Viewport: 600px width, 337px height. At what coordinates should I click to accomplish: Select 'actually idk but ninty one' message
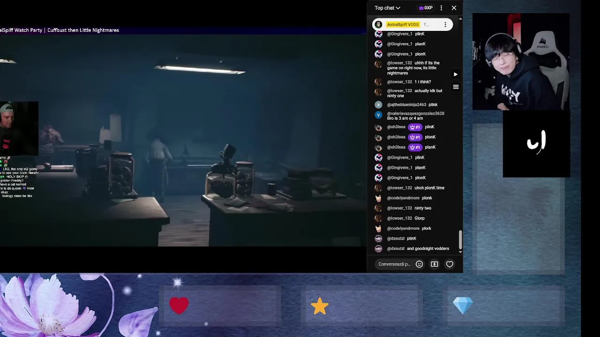pyautogui.click(x=415, y=93)
